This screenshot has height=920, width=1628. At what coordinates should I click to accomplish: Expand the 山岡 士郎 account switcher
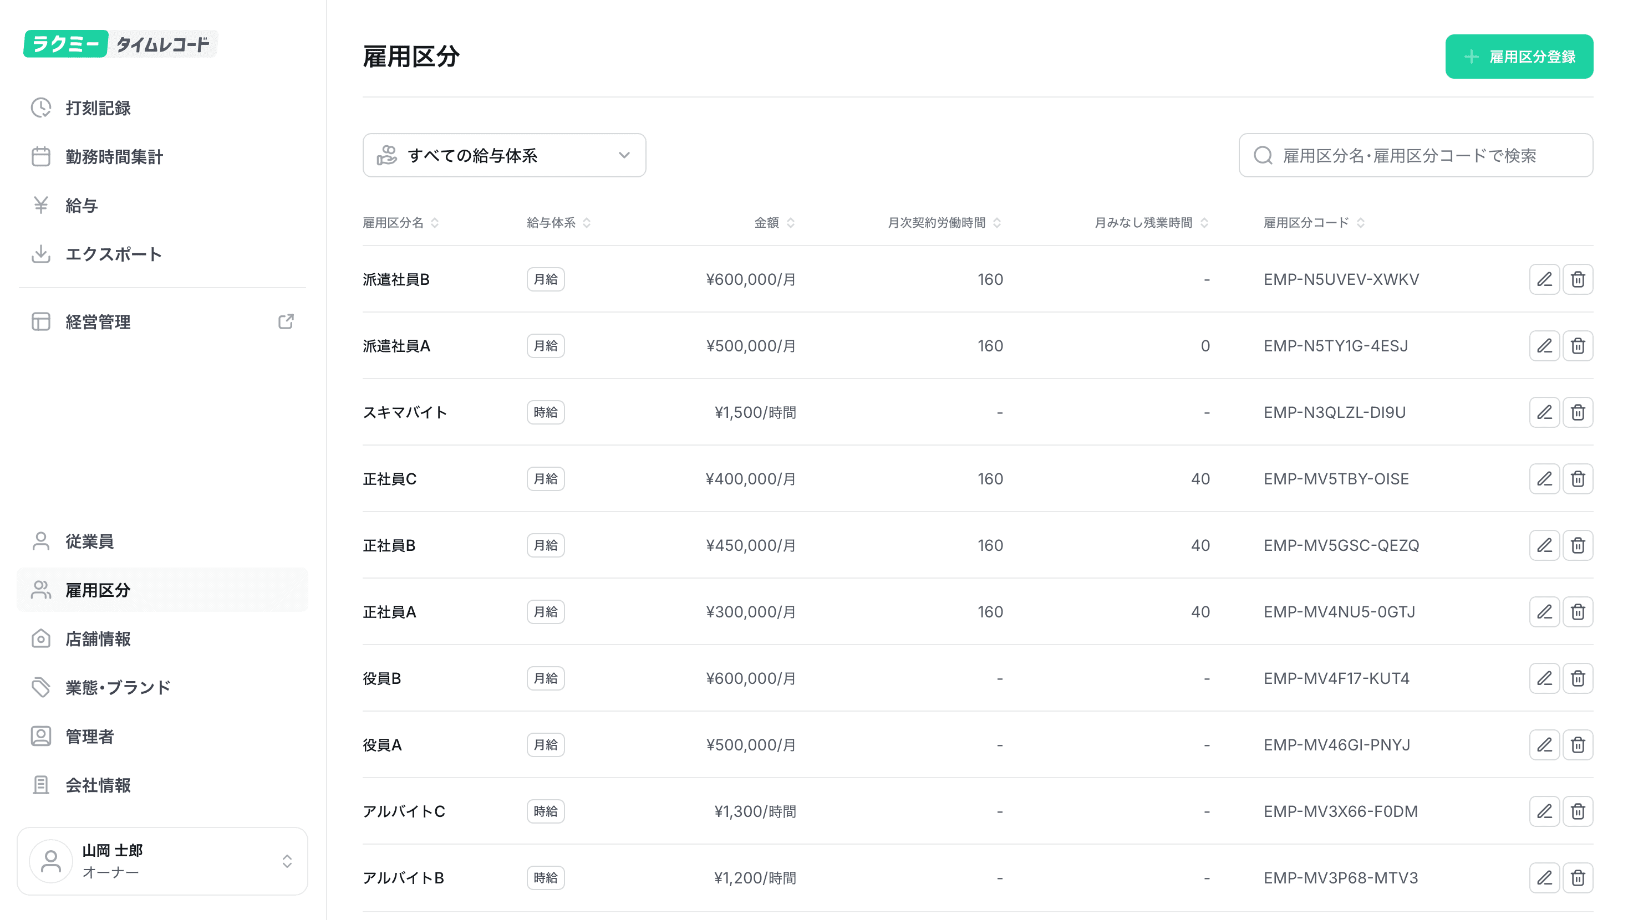click(x=162, y=861)
